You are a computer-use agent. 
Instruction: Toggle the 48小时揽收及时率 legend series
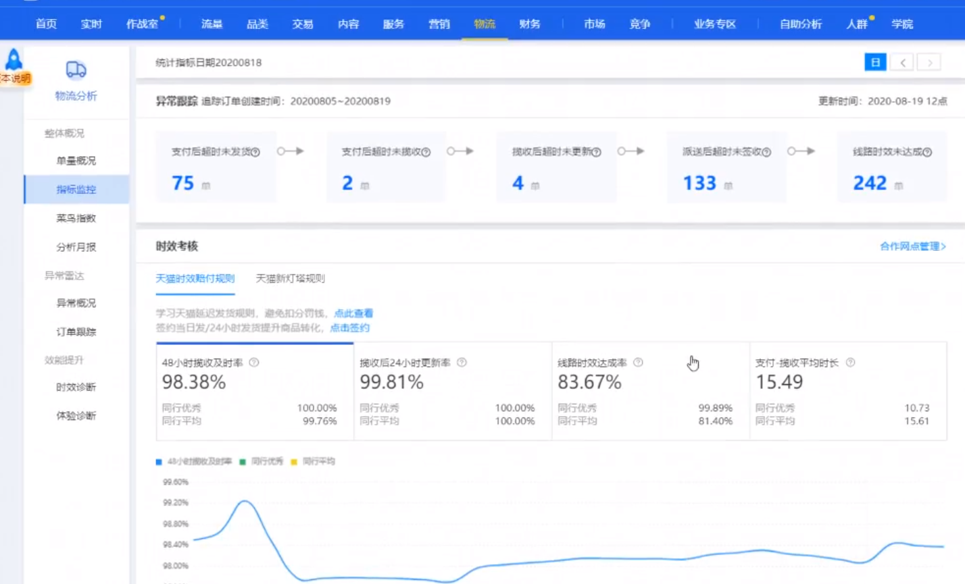point(194,462)
